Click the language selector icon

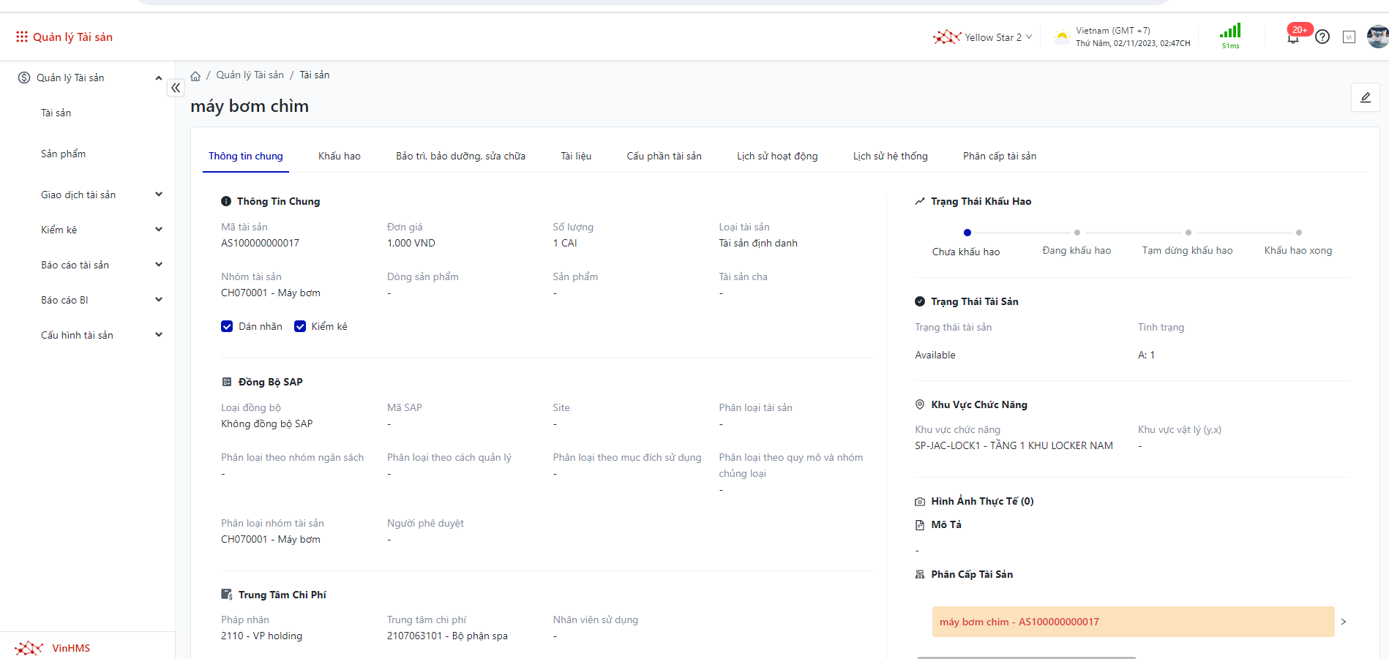[1349, 37]
